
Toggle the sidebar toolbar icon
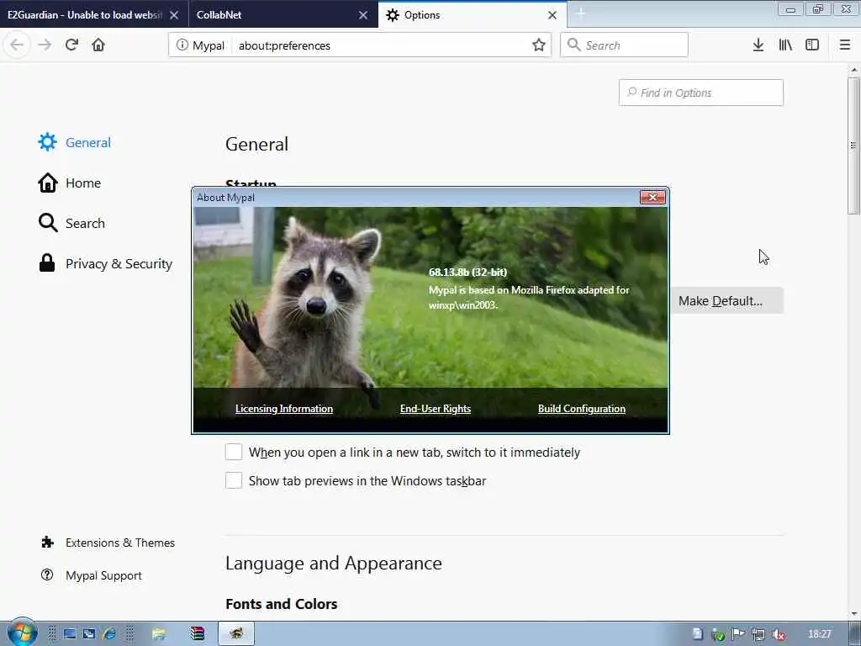pos(812,45)
